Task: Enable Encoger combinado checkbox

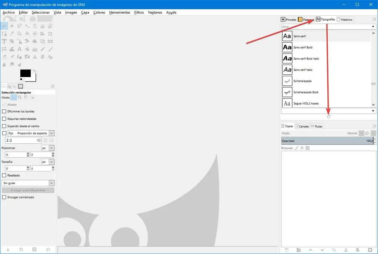Action: click(x=4, y=197)
